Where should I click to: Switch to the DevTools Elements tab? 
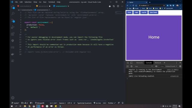(139, 63)
